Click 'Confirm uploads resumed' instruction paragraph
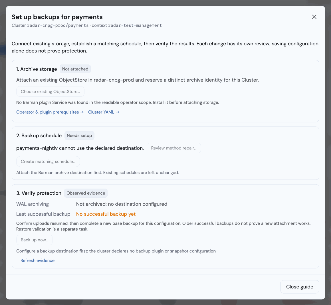This screenshot has height=305, width=331. 164,226
